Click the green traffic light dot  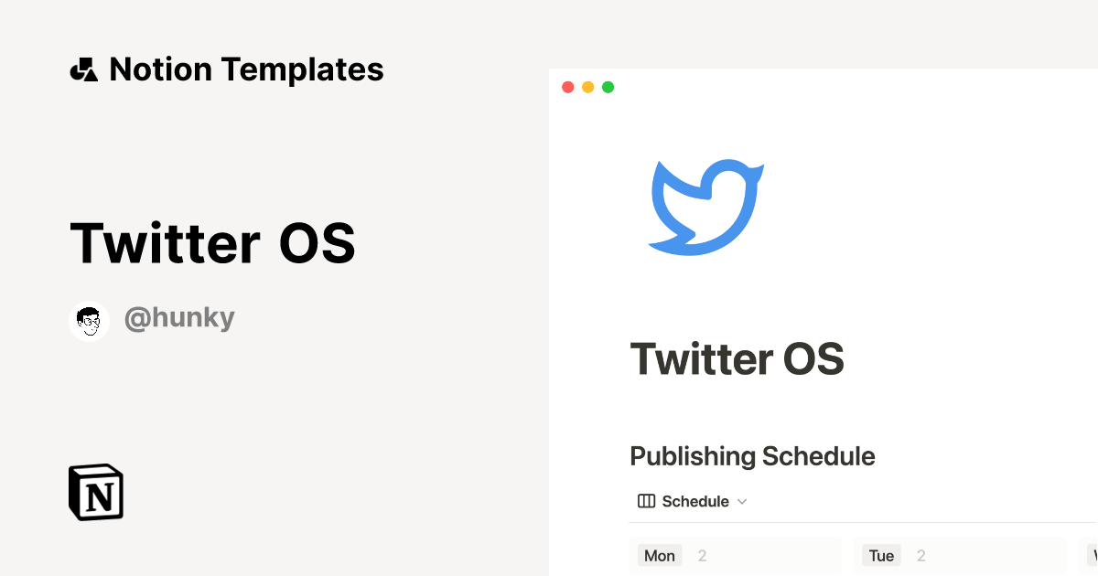(x=608, y=87)
